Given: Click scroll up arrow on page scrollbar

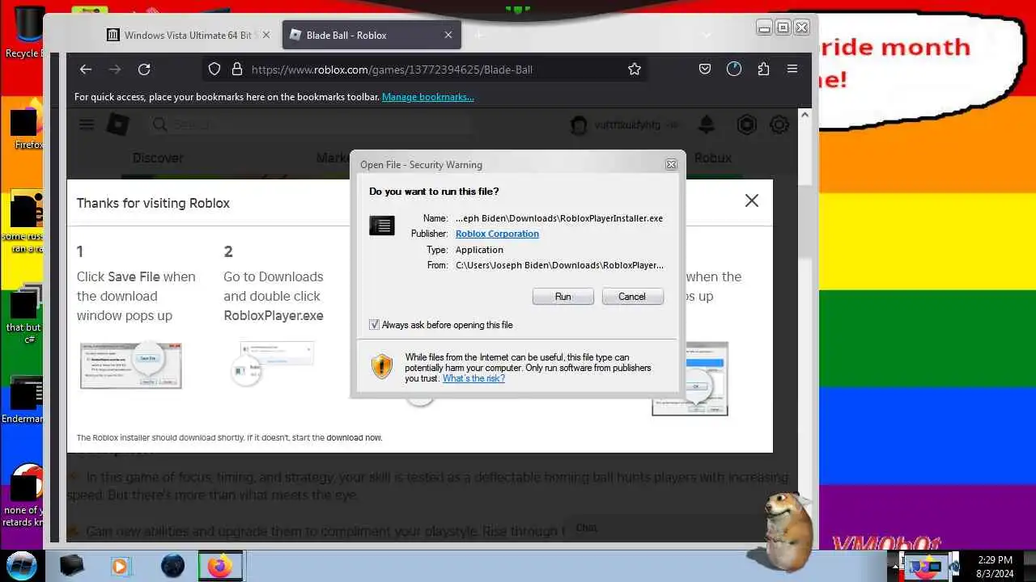Looking at the screenshot, I should 805,115.
